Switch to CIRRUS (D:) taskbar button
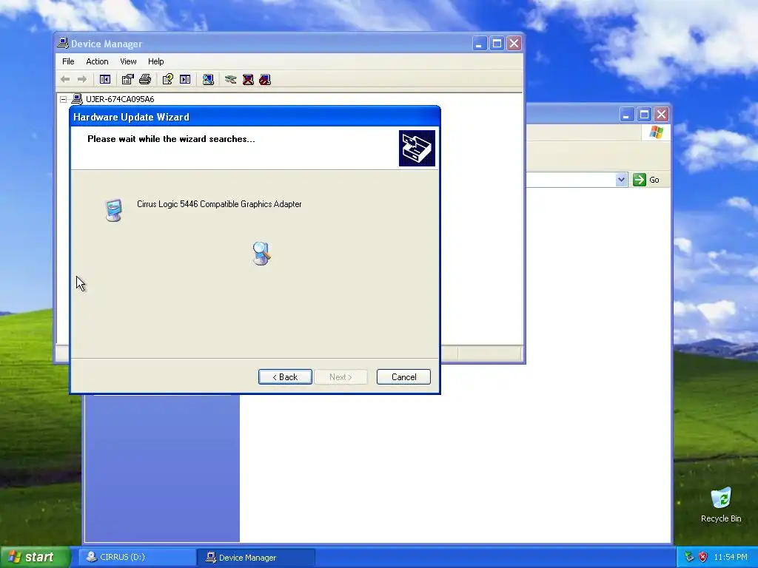The width and height of the screenshot is (758, 568). tap(137, 557)
